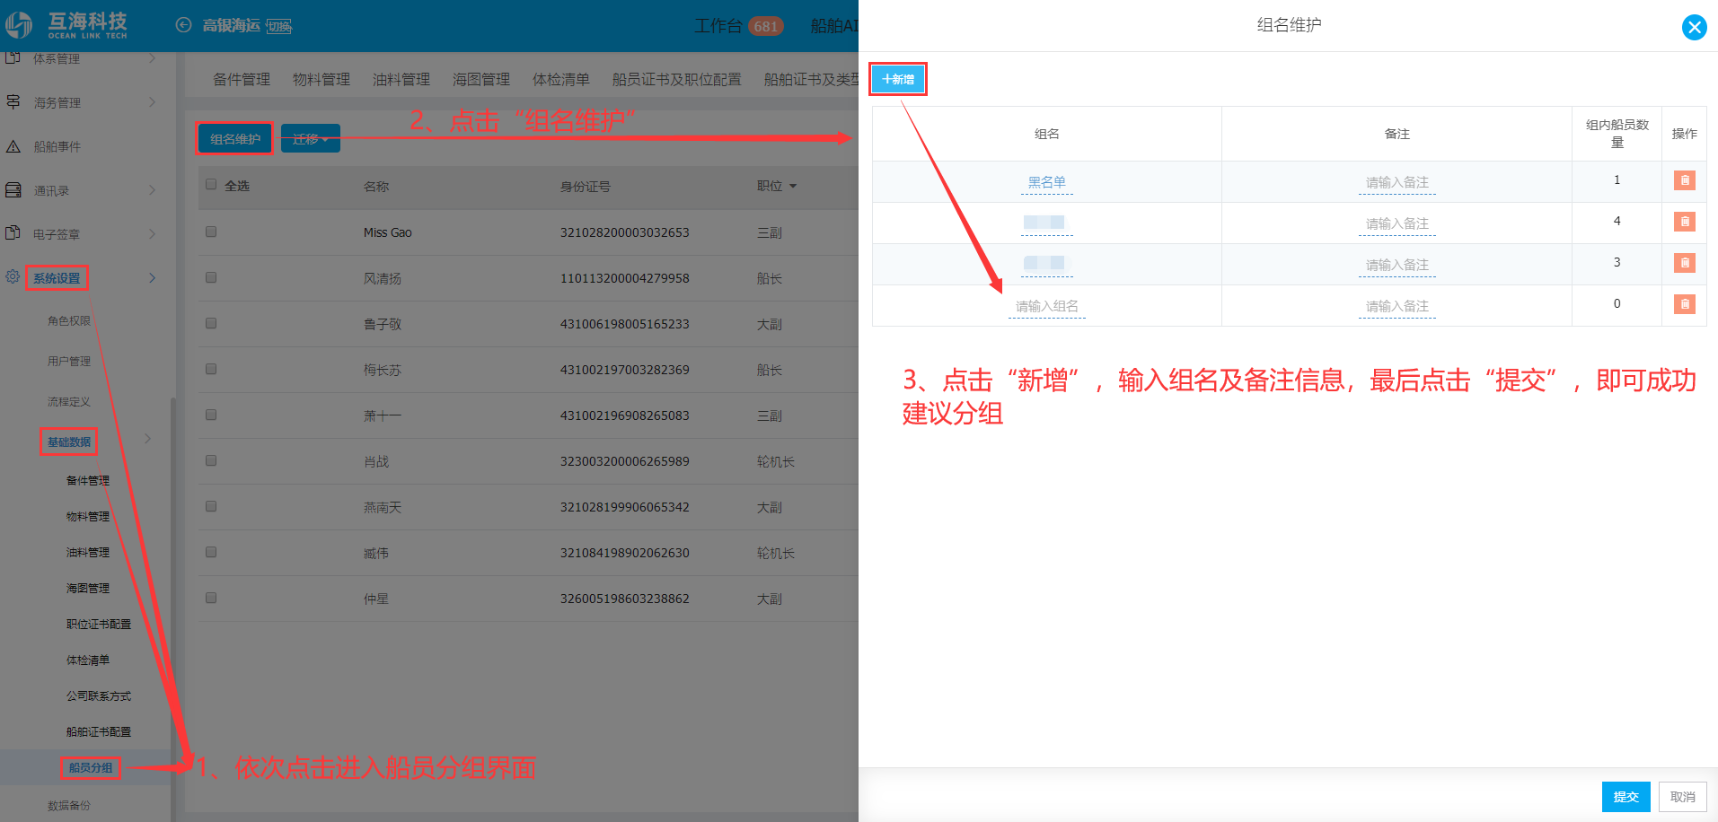Collapse the 基础数据 submenu chevron

coord(148,439)
